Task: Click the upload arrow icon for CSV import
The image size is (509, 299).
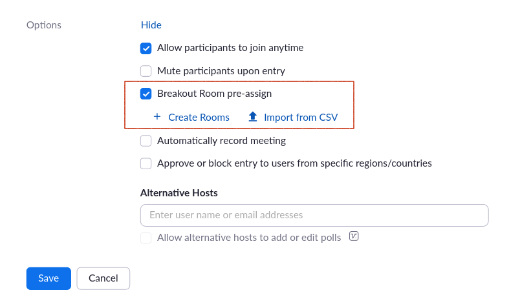Action: click(253, 117)
